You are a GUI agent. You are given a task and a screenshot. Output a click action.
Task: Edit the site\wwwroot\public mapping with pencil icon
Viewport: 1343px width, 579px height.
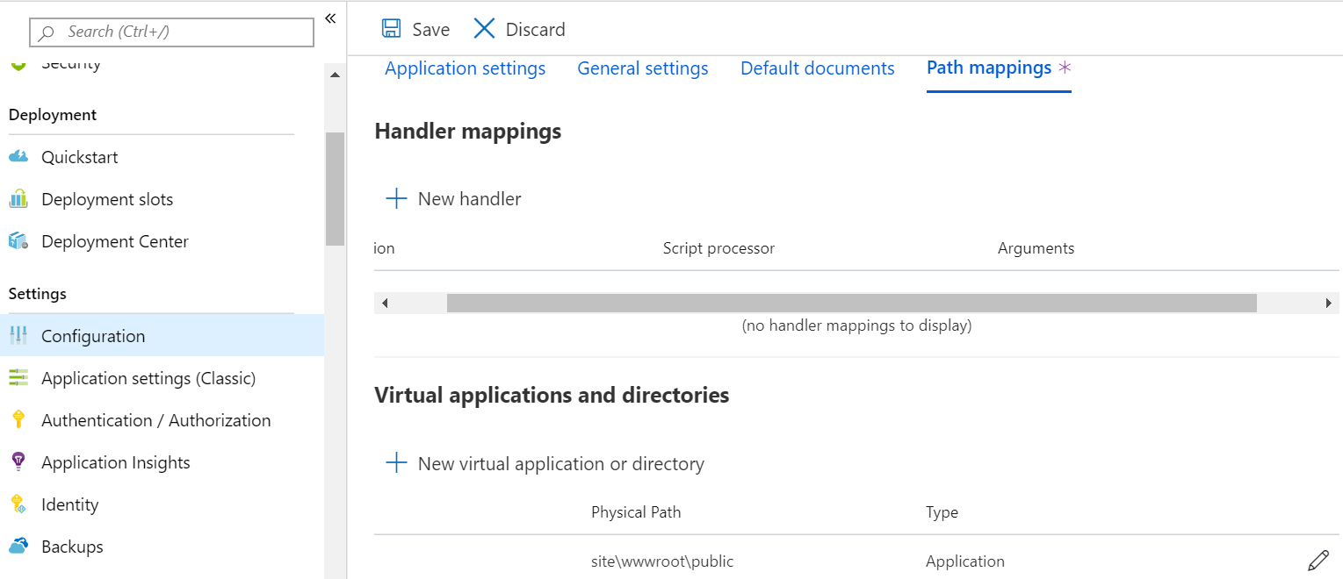(1318, 561)
